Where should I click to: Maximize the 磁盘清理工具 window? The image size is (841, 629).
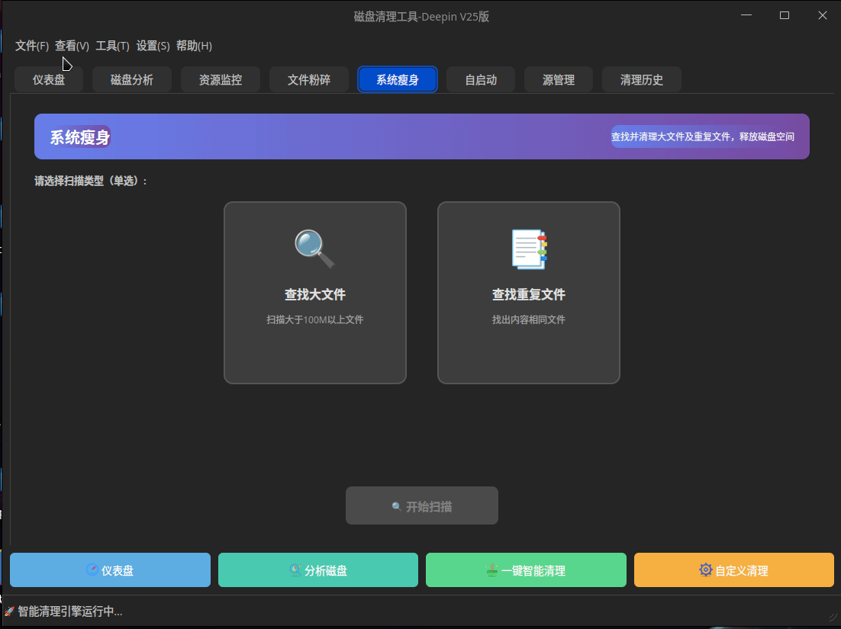pyautogui.click(x=785, y=15)
